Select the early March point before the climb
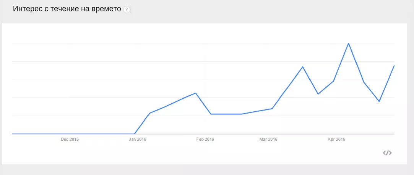Viewport: 414px width, 175px height. (x=272, y=109)
